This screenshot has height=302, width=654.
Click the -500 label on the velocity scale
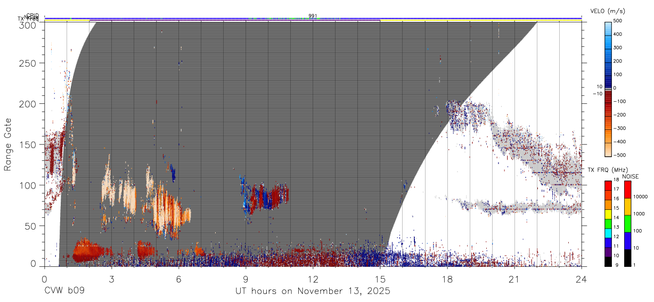click(x=619, y=155)
